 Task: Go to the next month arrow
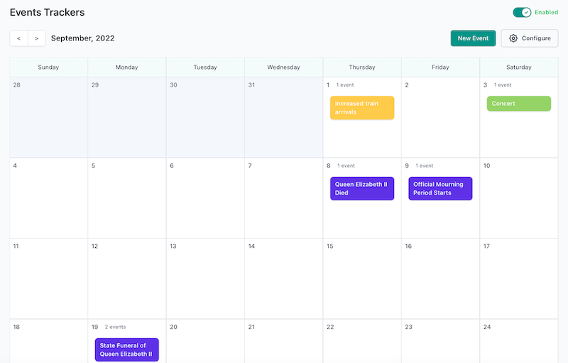coord(37,38)
